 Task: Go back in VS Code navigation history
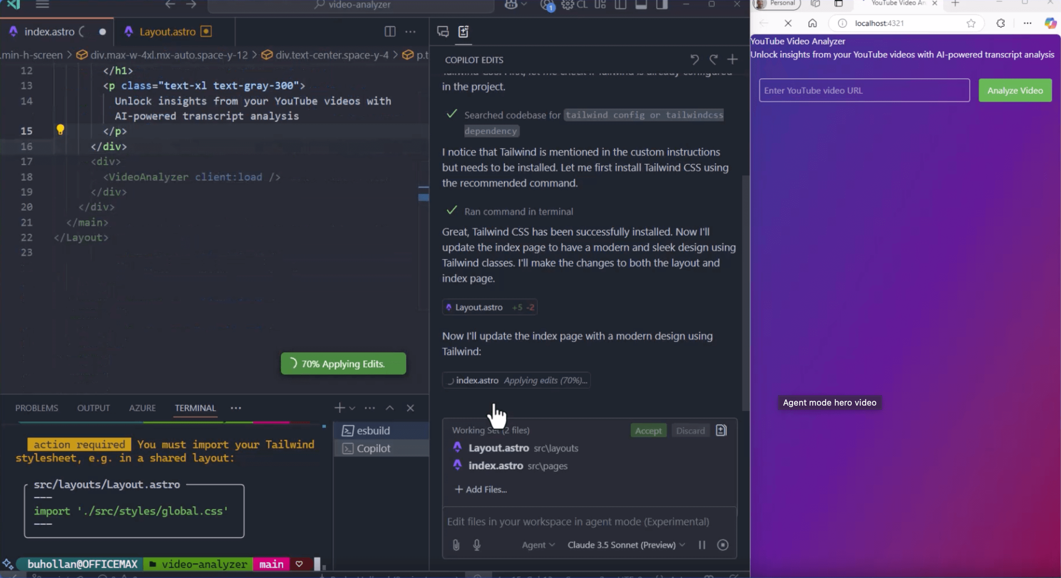(x=170, y=5)
